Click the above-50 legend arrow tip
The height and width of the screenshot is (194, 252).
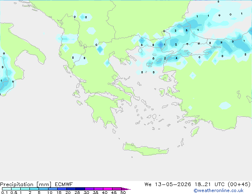[126, 189]
